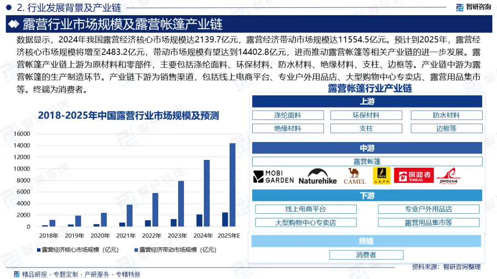
Task: Click the short 2025年E core-market bar
Action: pyautogui.click(x=225, y=219)
